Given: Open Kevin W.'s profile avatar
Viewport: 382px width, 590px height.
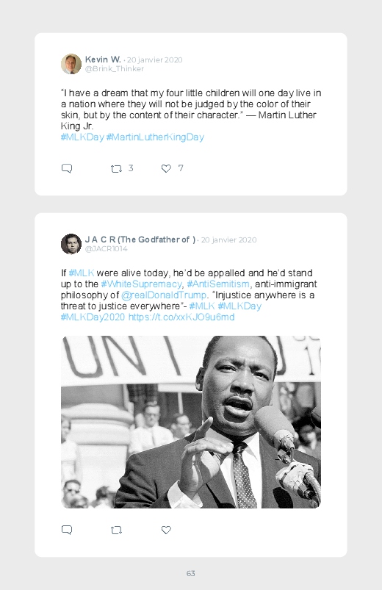Looking at the screenshot, I should pyautogui.click(x=71, y=64).
